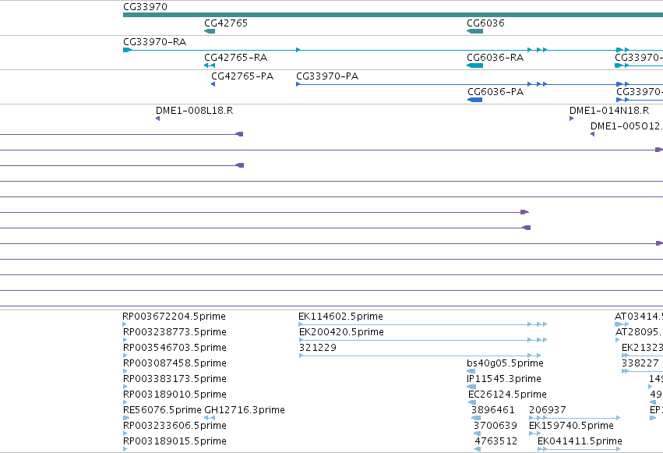Select the bs40g05.5prime arrow glyph
663x453 pixels.
(471, 371)
